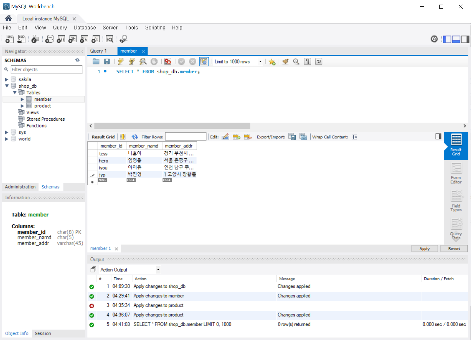This screenshot has height=340, width=471.
Task: Click Search table data icon
Action: click(109, 39)
